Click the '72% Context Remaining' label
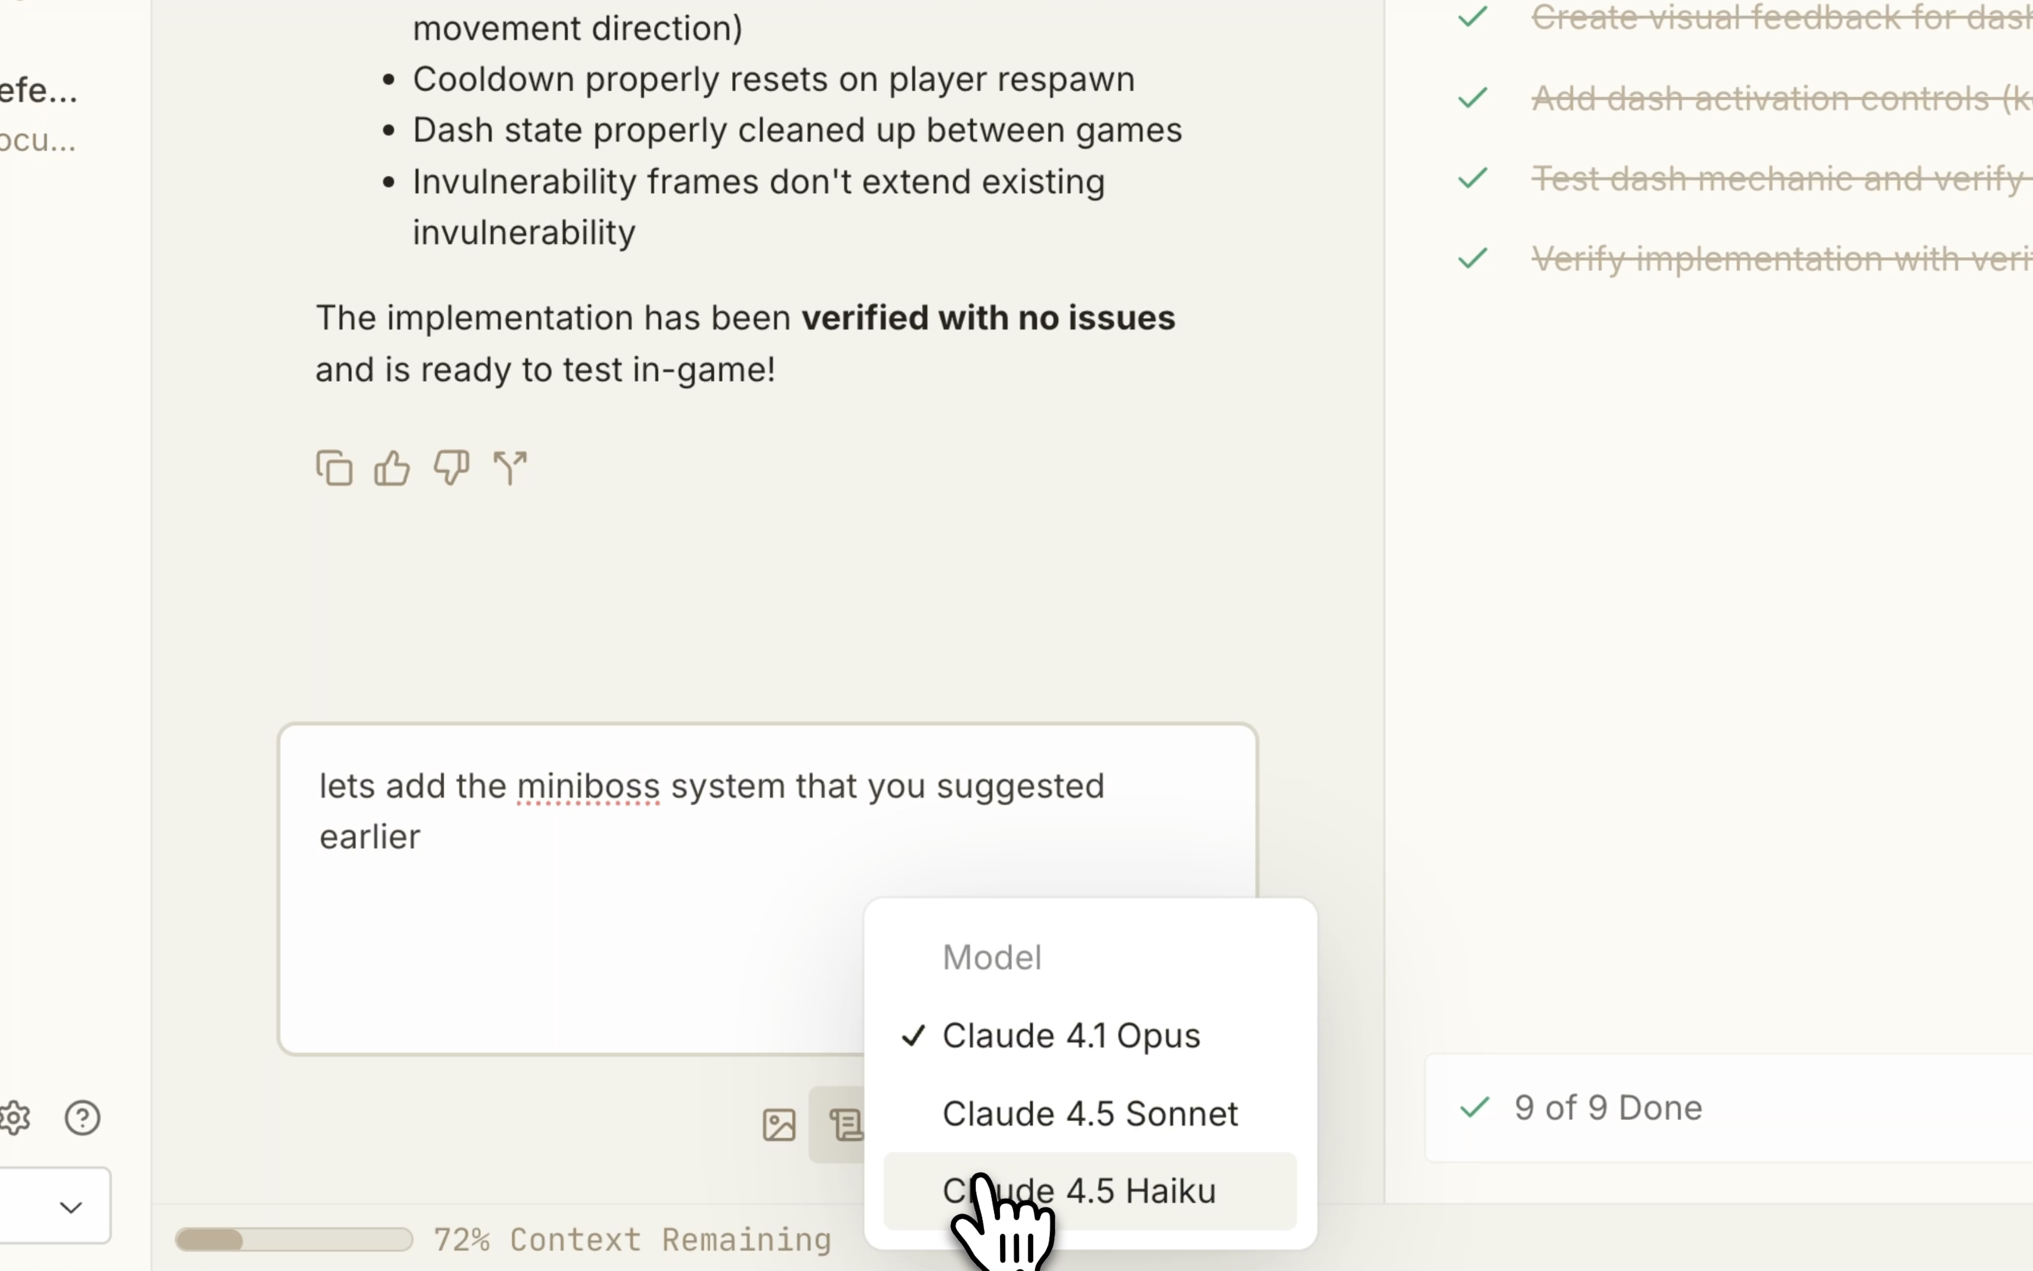The width and height of the screenshot is (2033, 1271). [632, 1240]
